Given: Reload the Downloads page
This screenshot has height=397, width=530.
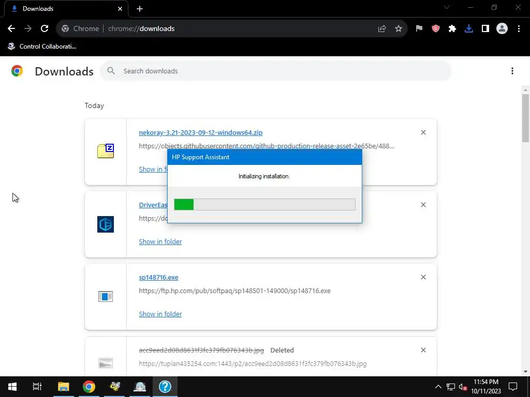Looking at the screenshot, I should click(x=45, y=29).
